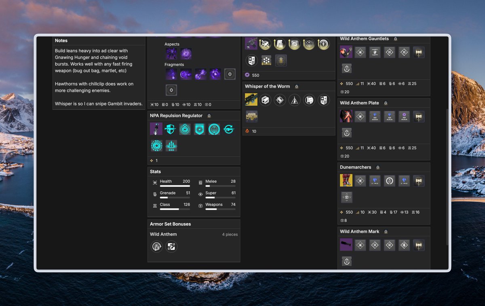
Task: Click the Stats panel heading
Action: [x=156, y=172]
